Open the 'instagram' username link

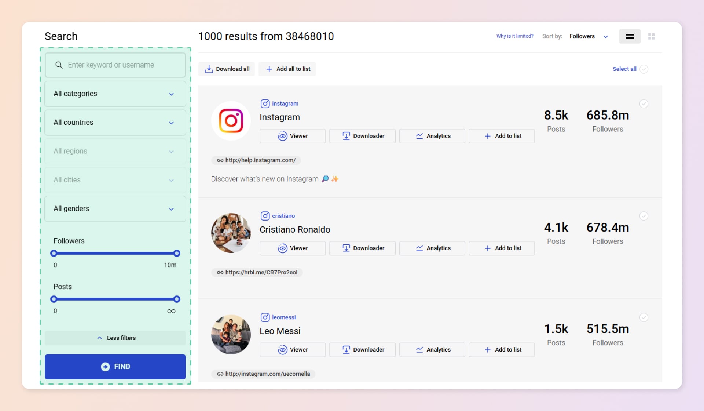(285, 103)
